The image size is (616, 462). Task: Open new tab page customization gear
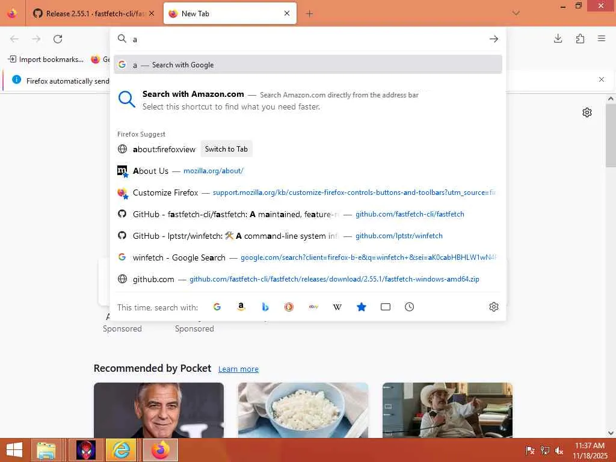[587, 112]
